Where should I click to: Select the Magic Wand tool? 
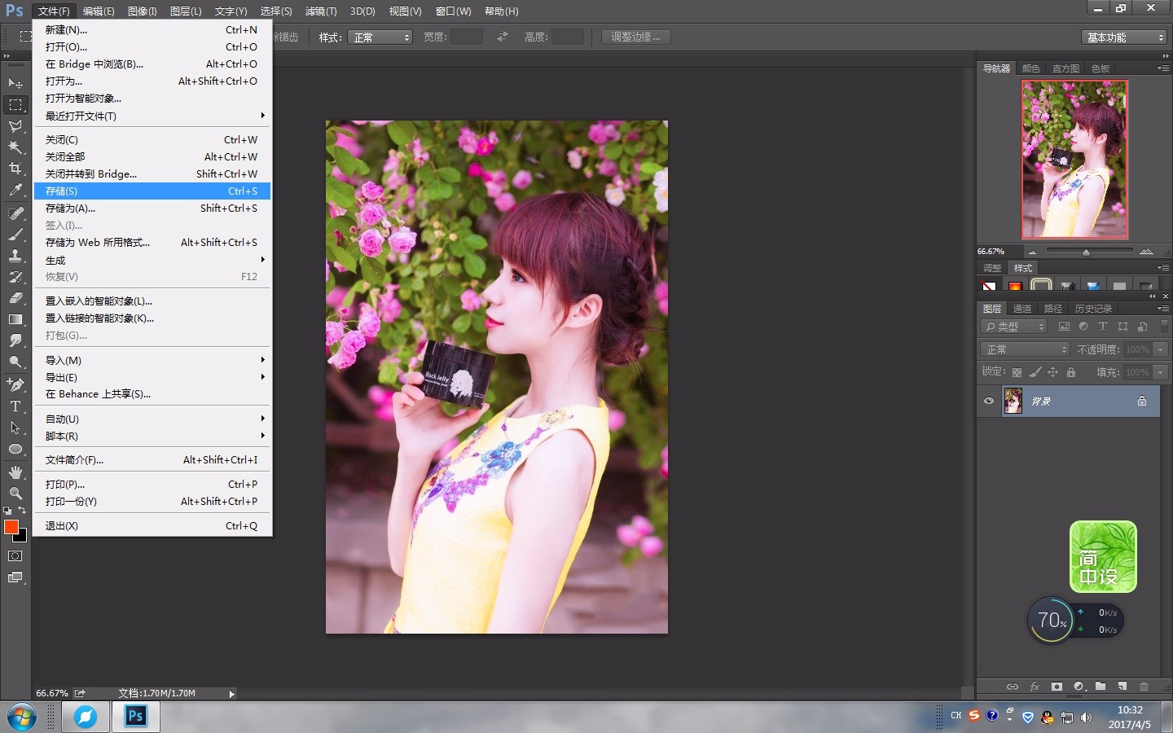[x=15, y=147]
